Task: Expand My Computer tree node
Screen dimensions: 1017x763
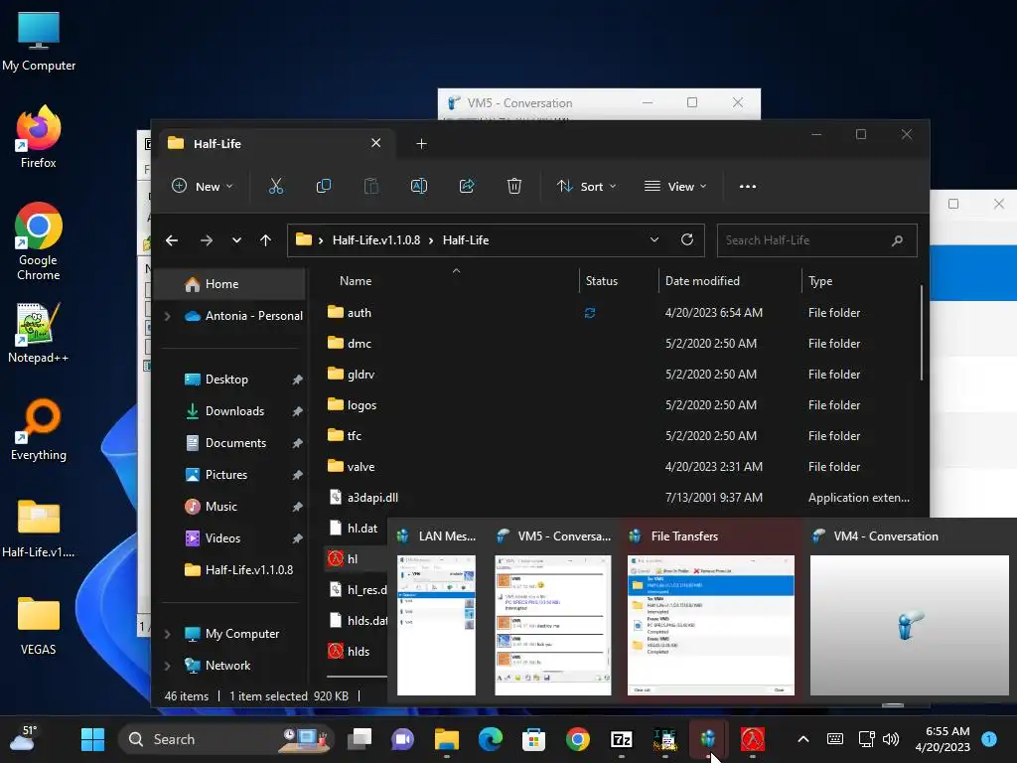Action: pyautogui.click(x=167, y=634)
